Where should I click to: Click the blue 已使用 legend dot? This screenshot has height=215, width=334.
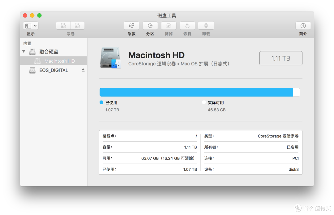[101, 102]
